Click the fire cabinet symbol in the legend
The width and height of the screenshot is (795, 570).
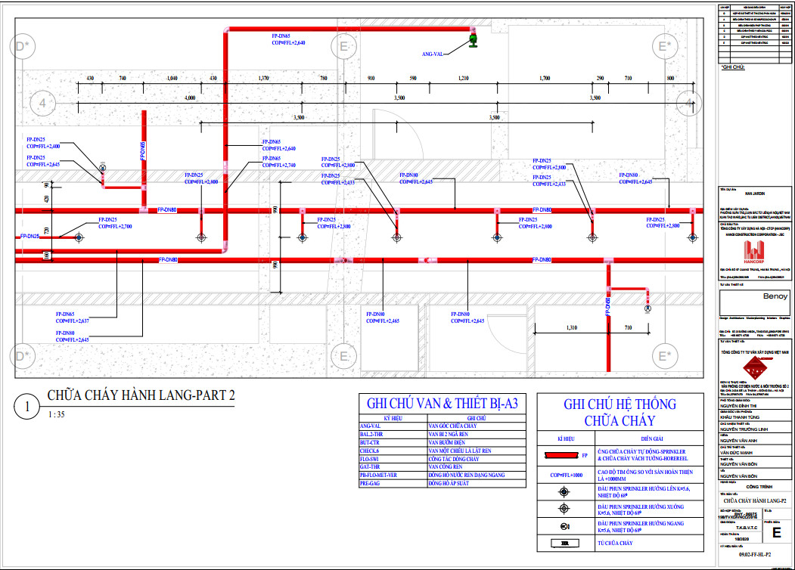pyautogui.click(x=562, y=543)
